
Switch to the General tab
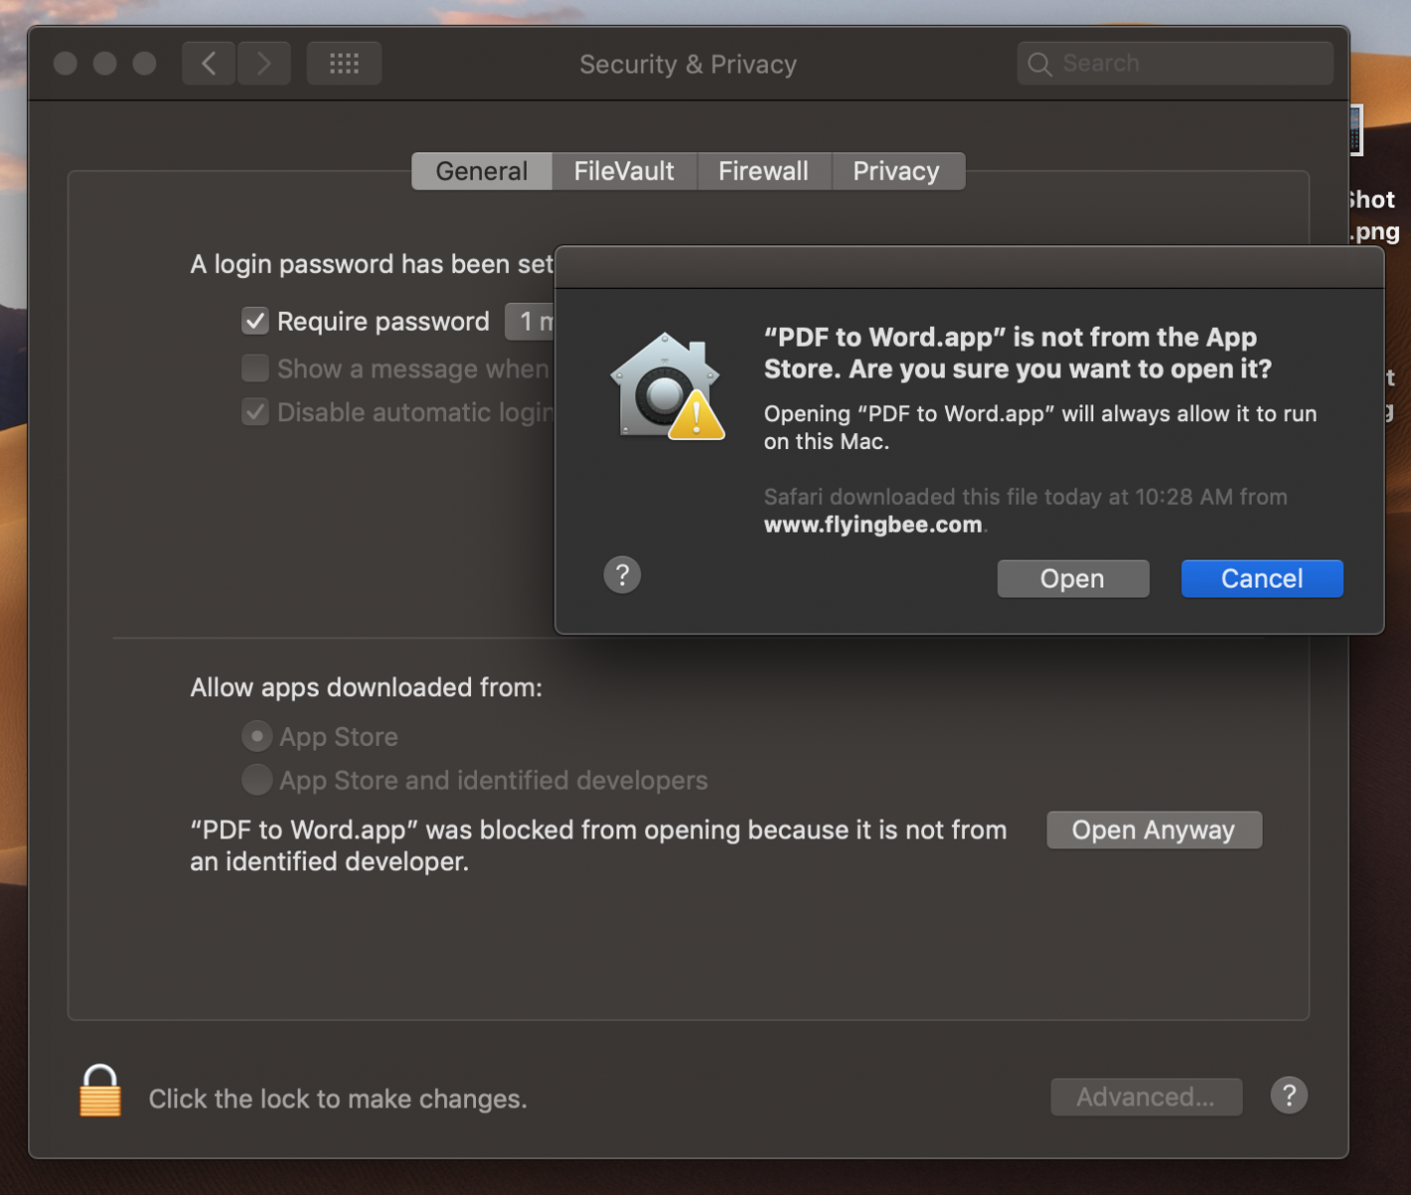point(482,171)
